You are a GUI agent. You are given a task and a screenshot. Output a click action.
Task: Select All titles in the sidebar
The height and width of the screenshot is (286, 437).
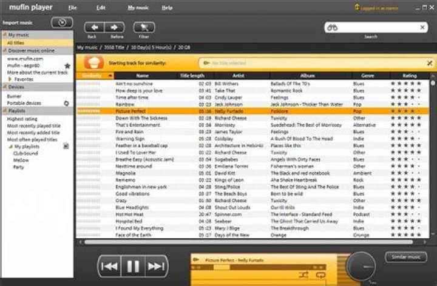(x=38, y=43)
